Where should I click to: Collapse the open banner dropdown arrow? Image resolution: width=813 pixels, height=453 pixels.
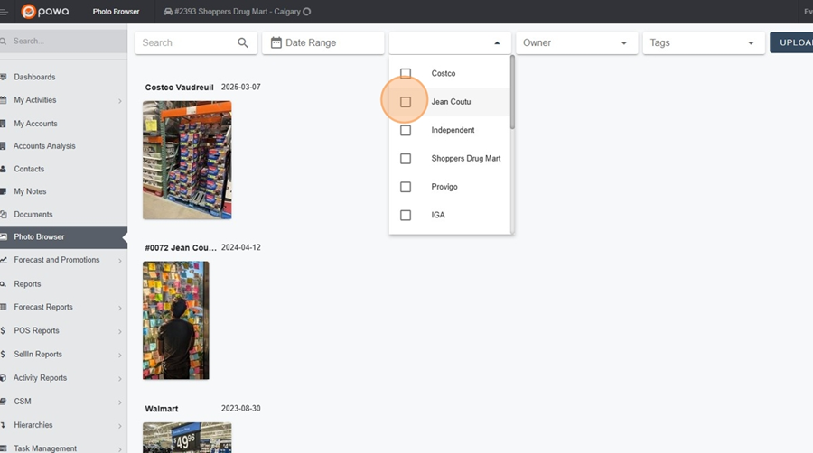tap(497, 43)
